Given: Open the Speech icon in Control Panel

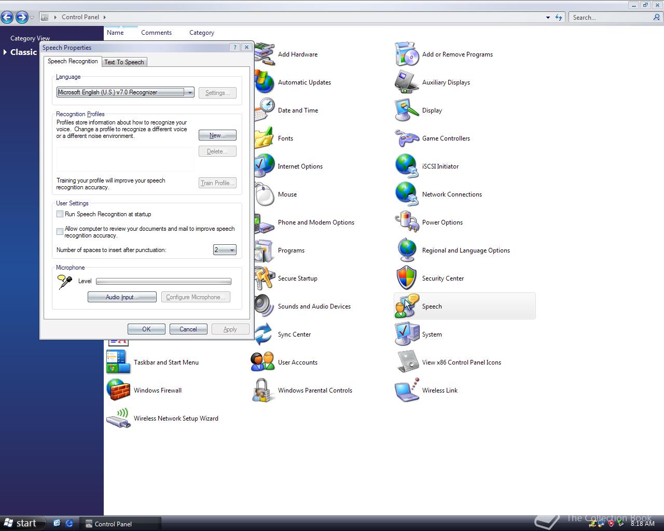Looking at the screenshot, I should [407, 306].
